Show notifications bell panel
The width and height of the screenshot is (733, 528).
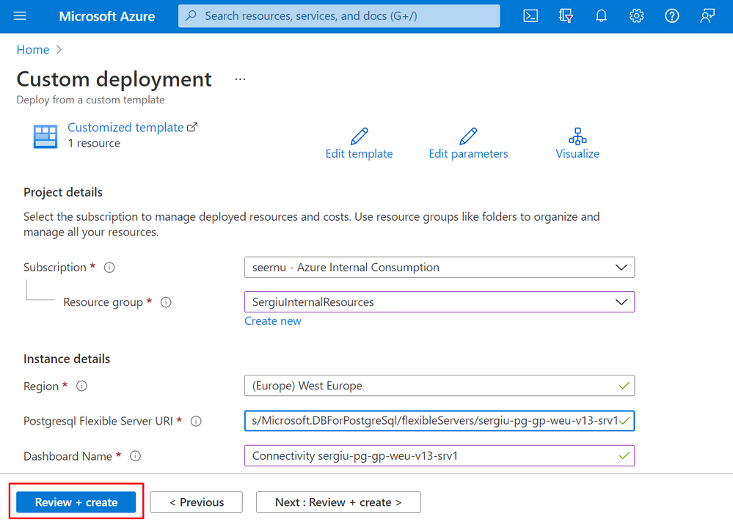601,16
